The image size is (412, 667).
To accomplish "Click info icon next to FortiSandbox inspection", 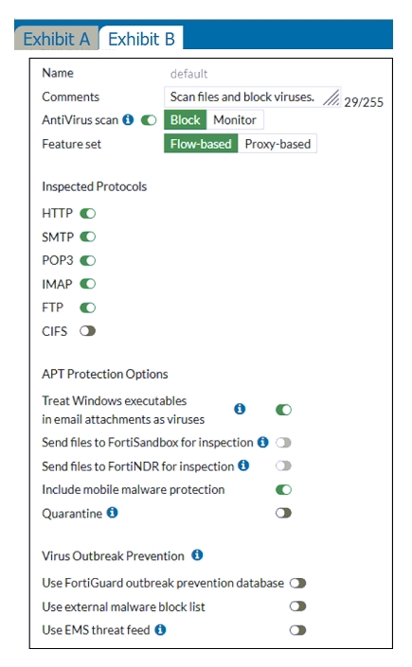I will [263, 443].
